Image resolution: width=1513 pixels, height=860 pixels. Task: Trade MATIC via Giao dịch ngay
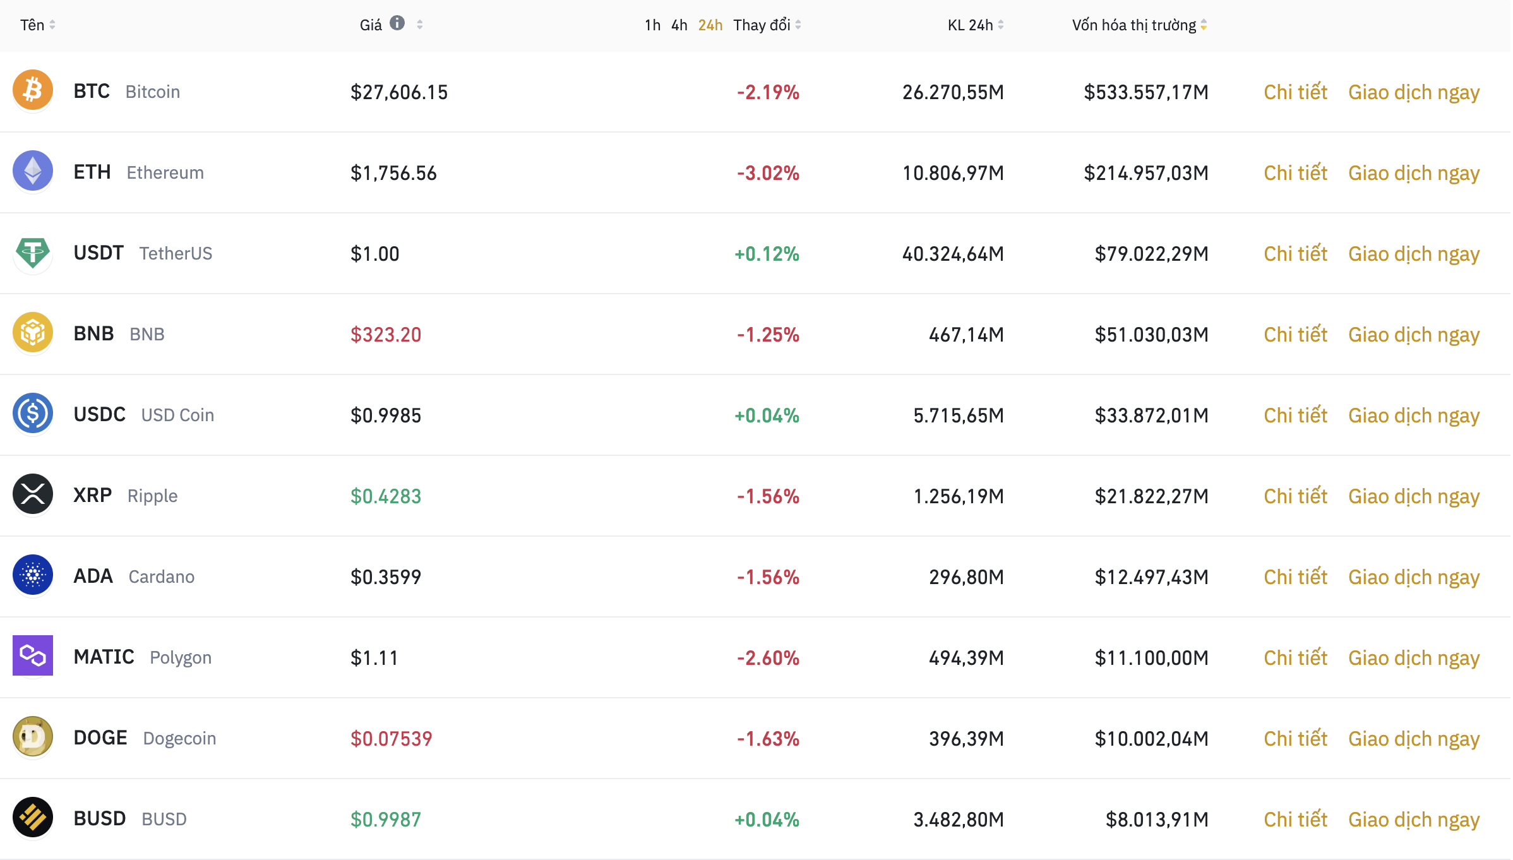pos(1414,659)
